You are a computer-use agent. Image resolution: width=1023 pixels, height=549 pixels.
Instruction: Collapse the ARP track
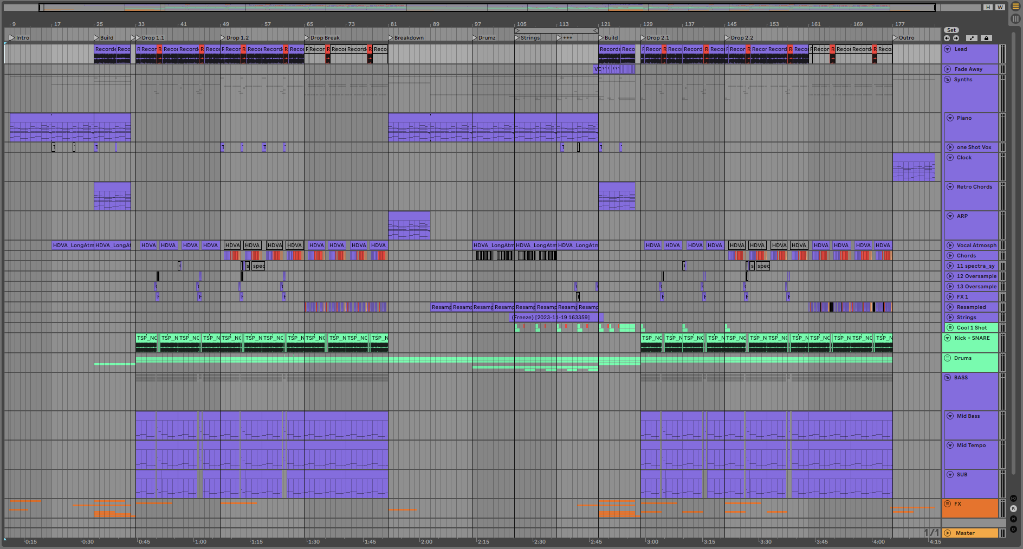pyautogui.click(x=950, y=216)
